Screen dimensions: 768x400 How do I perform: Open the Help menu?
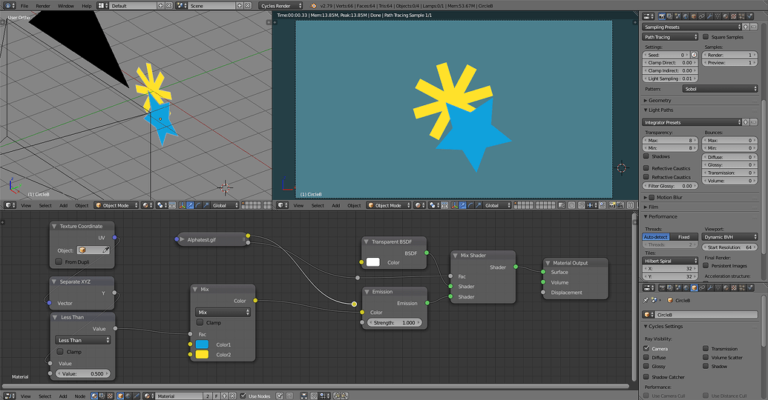point(87,6)
